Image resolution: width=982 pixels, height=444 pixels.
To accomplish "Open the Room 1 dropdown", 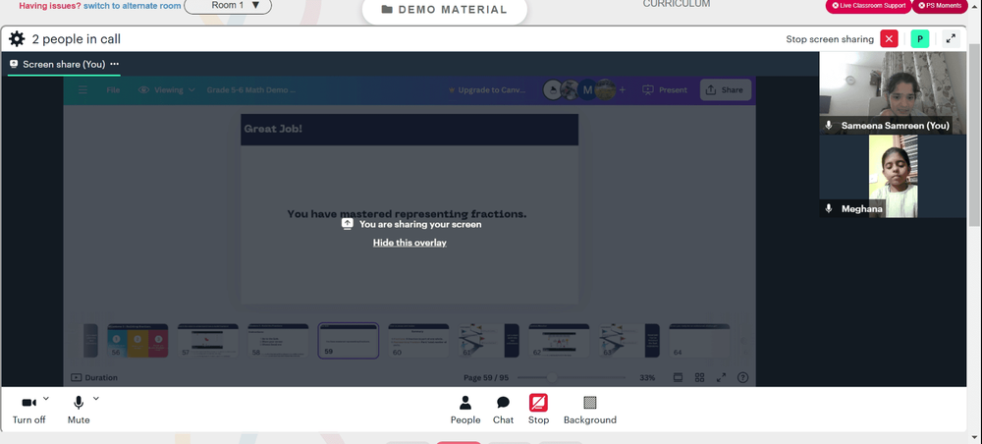I will 228,6.
